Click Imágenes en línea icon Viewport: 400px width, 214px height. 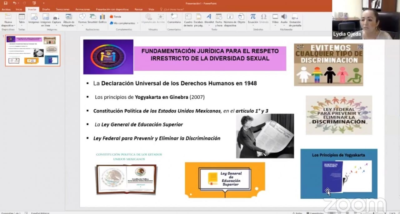[46, 20]
